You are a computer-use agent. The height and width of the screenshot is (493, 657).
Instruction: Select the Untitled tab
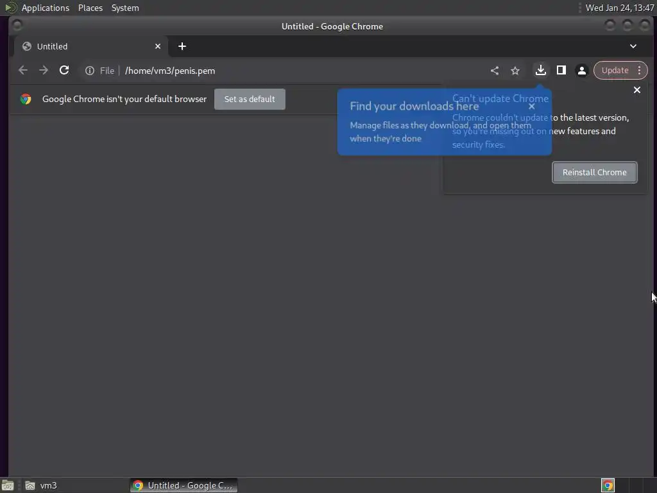pyautogui.click(x=91, y=46)
